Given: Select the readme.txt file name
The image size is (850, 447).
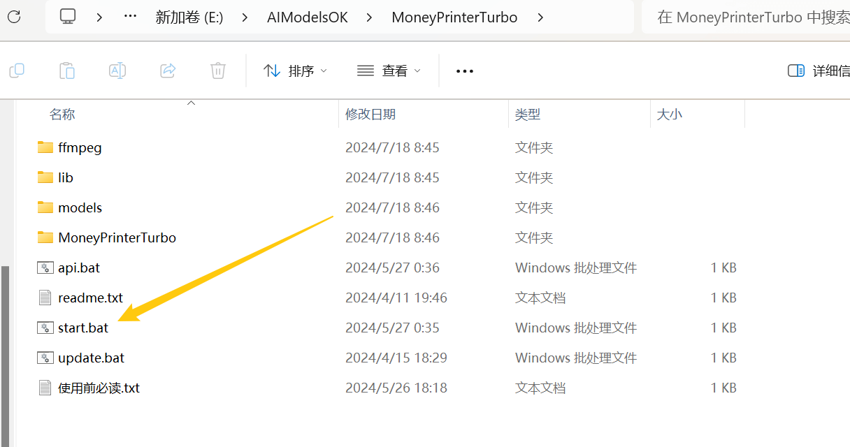Looking at the screenshot, I should coord(91,298).
